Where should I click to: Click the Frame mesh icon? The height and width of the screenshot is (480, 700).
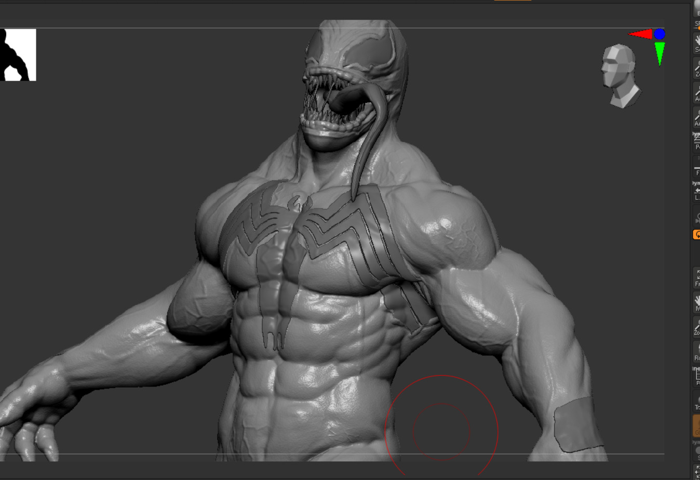pyautogui.click(x=697, y=278)
